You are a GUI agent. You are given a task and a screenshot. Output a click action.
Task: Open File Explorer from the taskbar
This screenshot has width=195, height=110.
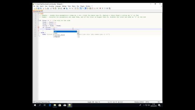tap(55, 105)
